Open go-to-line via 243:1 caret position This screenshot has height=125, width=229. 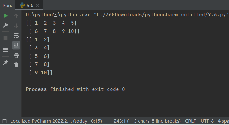[x=147, y=121]
